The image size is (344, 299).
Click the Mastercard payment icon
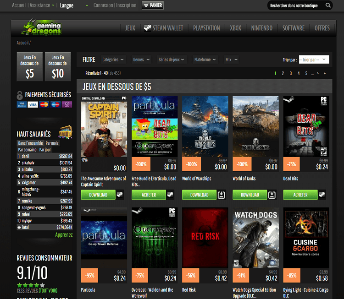(44, 104)
